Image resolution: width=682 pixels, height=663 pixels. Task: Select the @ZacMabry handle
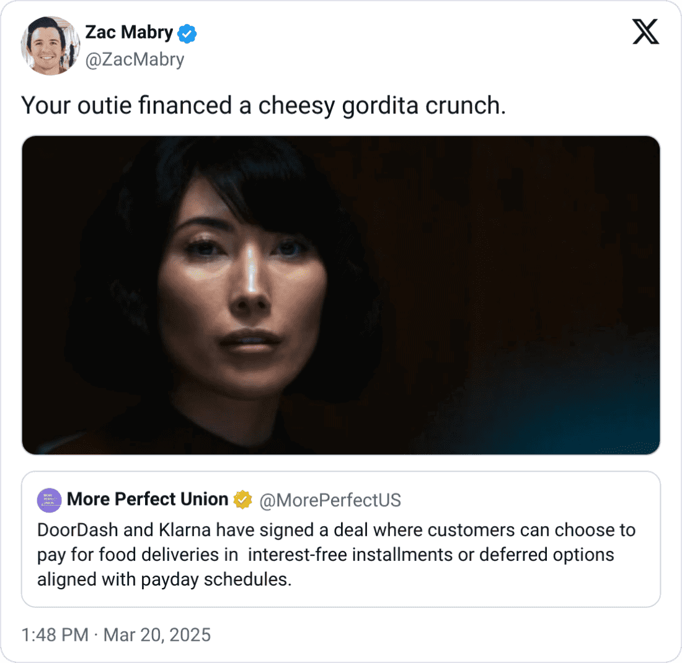point(135,59)
